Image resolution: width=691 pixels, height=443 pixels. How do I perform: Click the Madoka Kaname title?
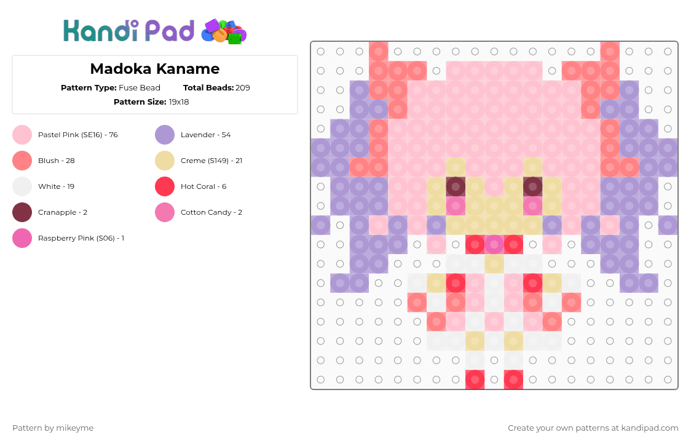155,69
